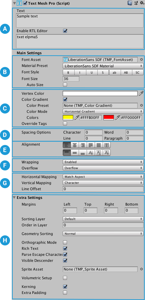
Task: Select right horizontal alignment icon
Action: (83, 145)
